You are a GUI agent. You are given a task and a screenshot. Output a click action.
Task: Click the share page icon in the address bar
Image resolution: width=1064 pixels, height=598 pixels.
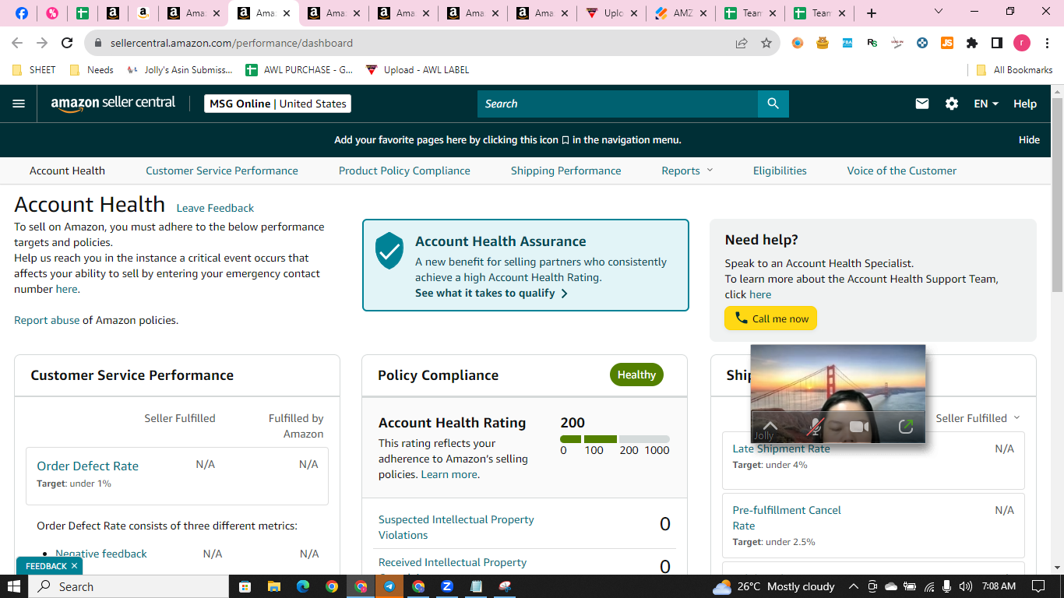(x=742, y=44)
